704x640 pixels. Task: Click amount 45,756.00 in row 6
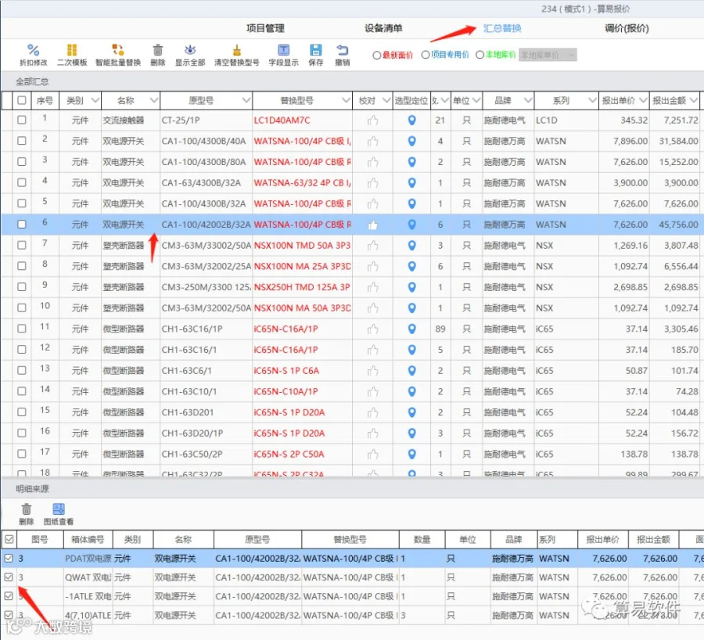pyautogui.click(x=678, y=225)
